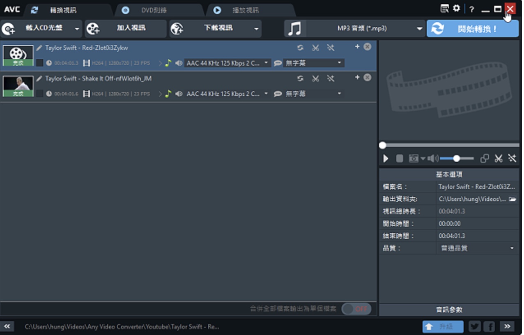Select the Shake It Off thumbnail
Viewport: 524px width, 335px height.
pos(18,86)
